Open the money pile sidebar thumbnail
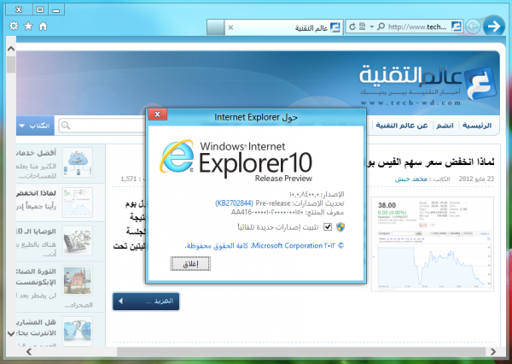The image size is (512, 364). (x=78, y=240)
